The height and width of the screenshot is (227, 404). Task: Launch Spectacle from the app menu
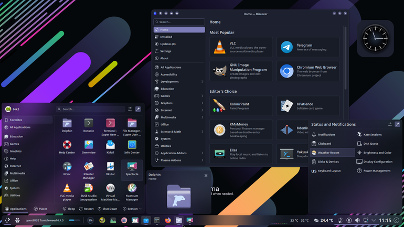pos(132,169)
